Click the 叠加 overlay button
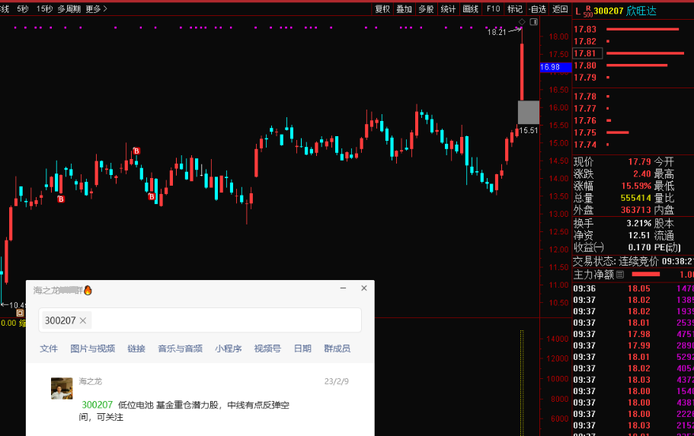694x436 pixels. click(404, 9)
